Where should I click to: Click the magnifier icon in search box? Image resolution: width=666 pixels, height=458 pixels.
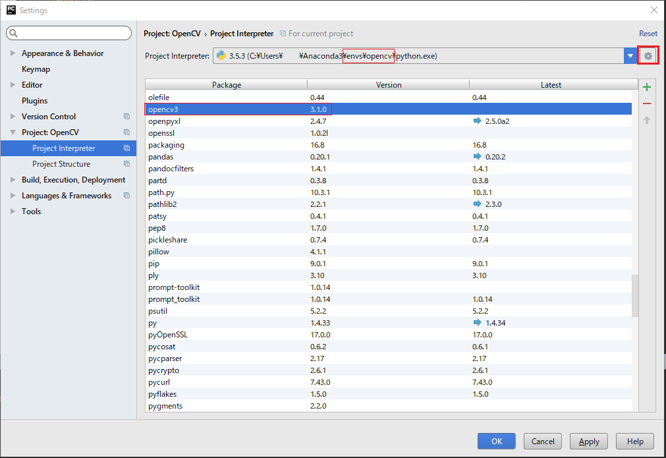14,33
